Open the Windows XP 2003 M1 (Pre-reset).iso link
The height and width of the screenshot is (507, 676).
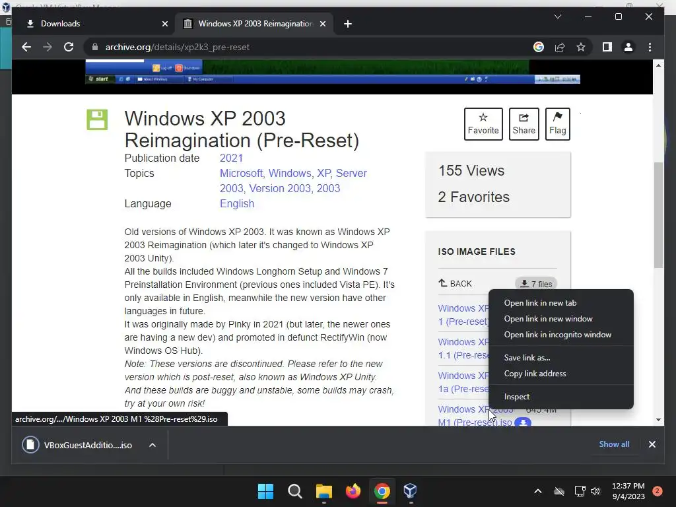tap(475, 416)
